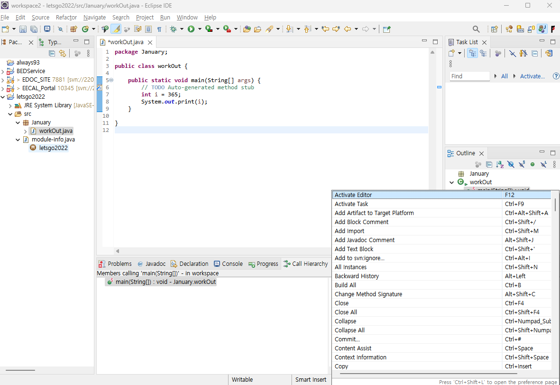Go to the last edit location icon
Viewport: 560px width, 385px height.
point(325,29)
